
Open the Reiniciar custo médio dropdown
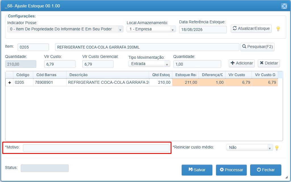(250, 147)
